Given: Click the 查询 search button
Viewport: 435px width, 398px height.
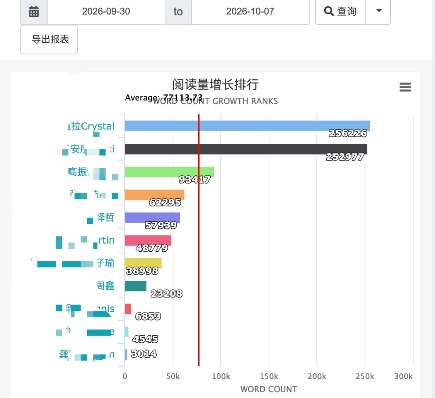Looking at the screenshot, I should click(340, 11).
